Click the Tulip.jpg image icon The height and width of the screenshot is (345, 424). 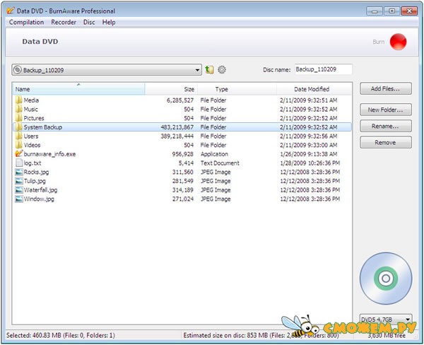tap(19, 181)
